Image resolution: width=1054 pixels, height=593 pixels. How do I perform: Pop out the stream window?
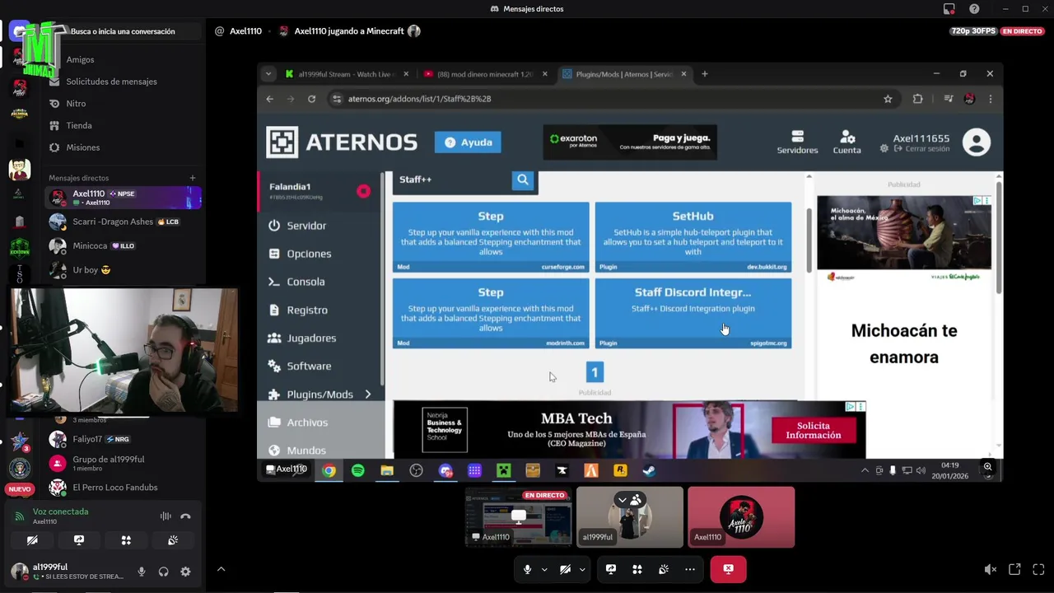[1014, 569]
